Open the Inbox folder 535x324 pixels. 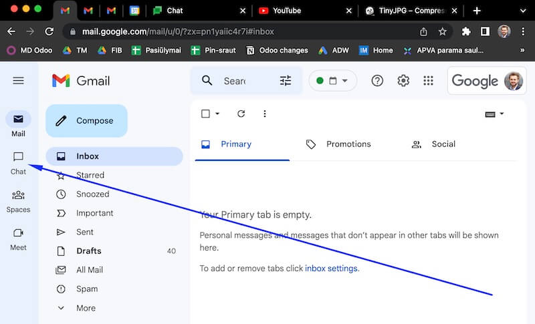point(114,156)
